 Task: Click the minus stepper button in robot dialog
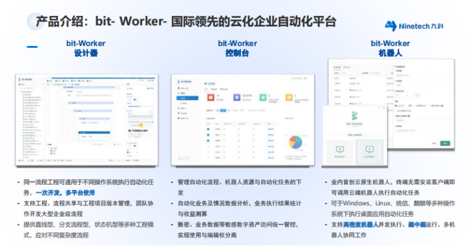tap(397, 96)
